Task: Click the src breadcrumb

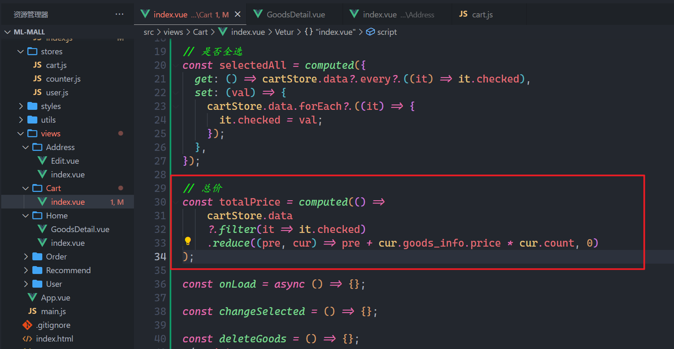Action: (148, 32)
